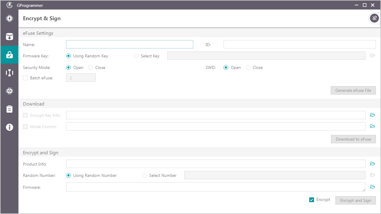Uncheck the Encrypt checkbox
This screenshot has width=381, height=214.
[312, 200]
